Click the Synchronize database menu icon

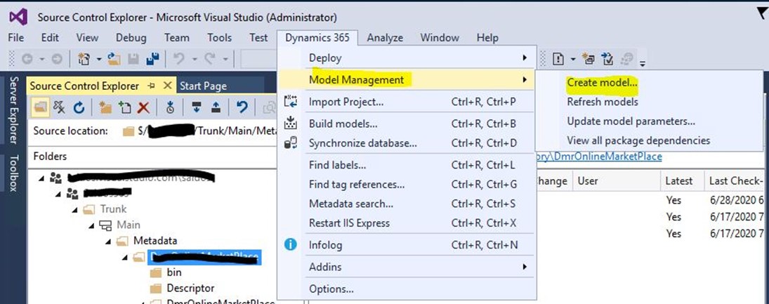point(290,143)
